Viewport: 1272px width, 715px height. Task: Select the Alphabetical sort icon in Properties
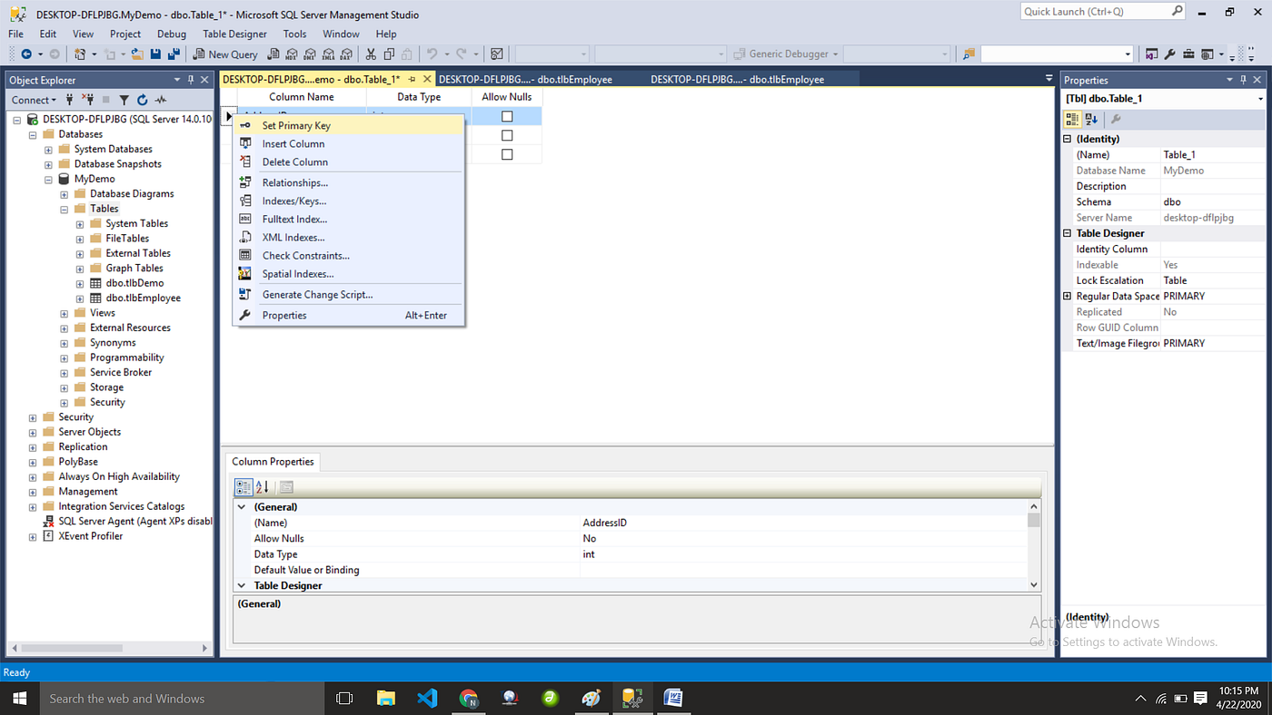pyautogui.click(x=1090, y=119)
